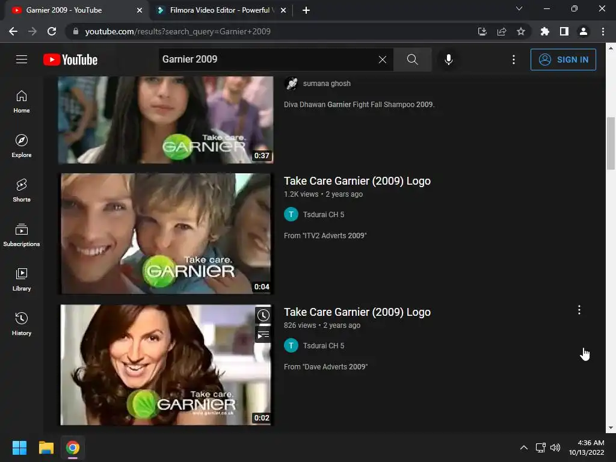The image size is (616, 462).
Task: Click the Chrome taskbar icon
Action: click(x=73, y=448)
